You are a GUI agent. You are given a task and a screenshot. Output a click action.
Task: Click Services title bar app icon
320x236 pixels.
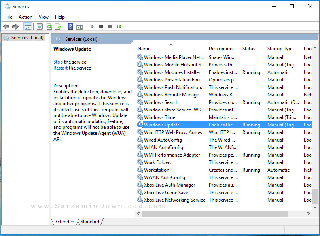click(x=8, y=6)
